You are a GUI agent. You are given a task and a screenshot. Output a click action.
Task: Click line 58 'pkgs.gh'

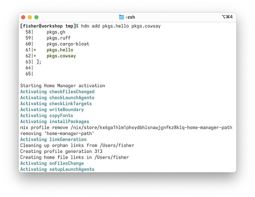click(56, 32)
